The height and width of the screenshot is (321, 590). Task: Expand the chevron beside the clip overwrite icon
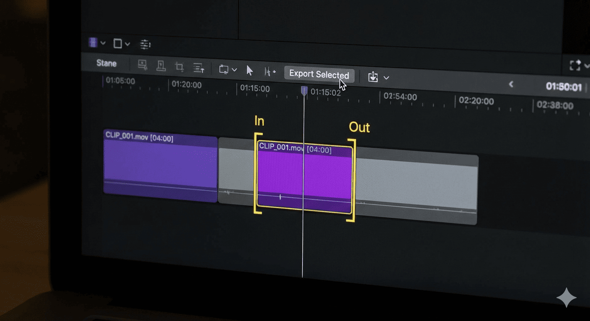point(235,70)
